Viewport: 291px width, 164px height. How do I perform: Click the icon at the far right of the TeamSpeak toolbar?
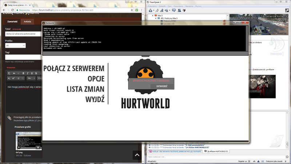click(x=287, y=11)
